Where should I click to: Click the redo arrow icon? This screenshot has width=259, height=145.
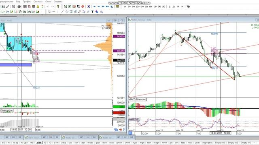53,6
